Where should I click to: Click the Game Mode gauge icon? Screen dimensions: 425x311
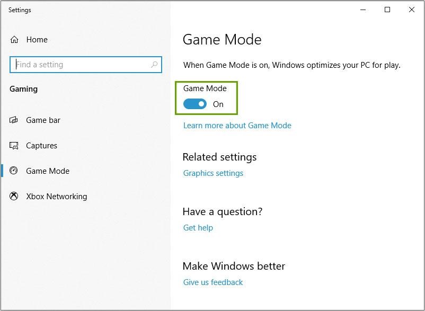pos(14,171)
